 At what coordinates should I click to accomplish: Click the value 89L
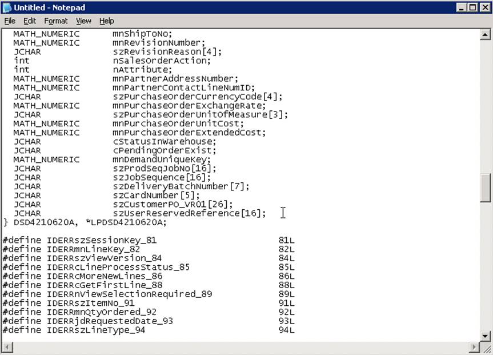point(286,294)
